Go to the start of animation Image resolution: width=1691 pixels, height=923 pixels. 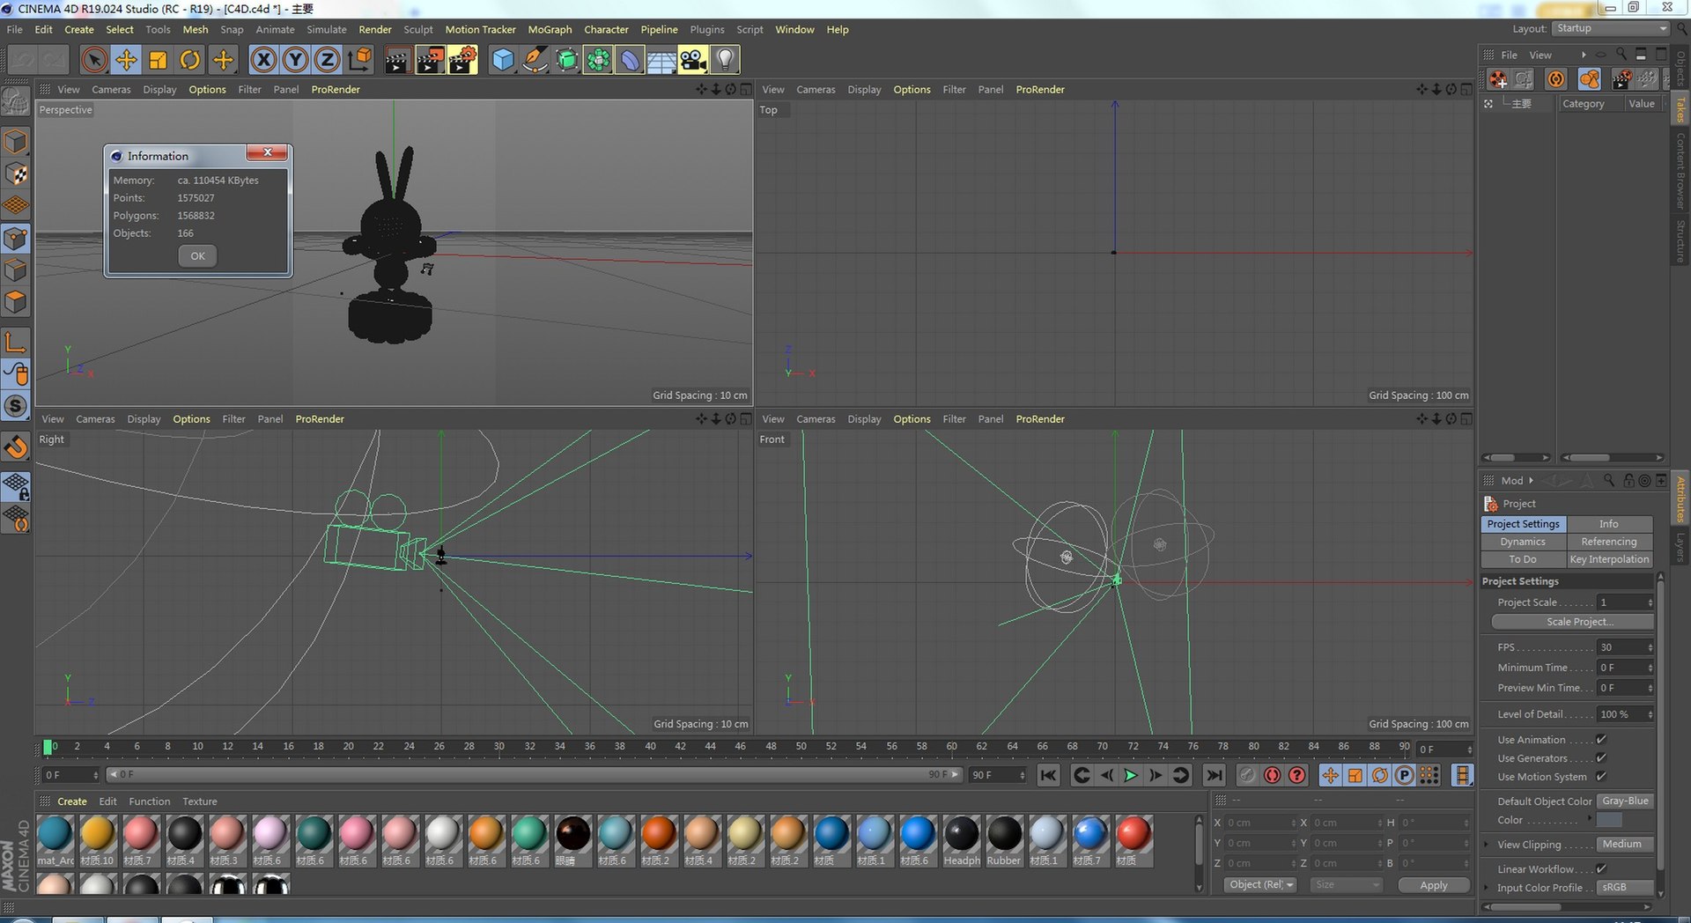pos(1048,775)
